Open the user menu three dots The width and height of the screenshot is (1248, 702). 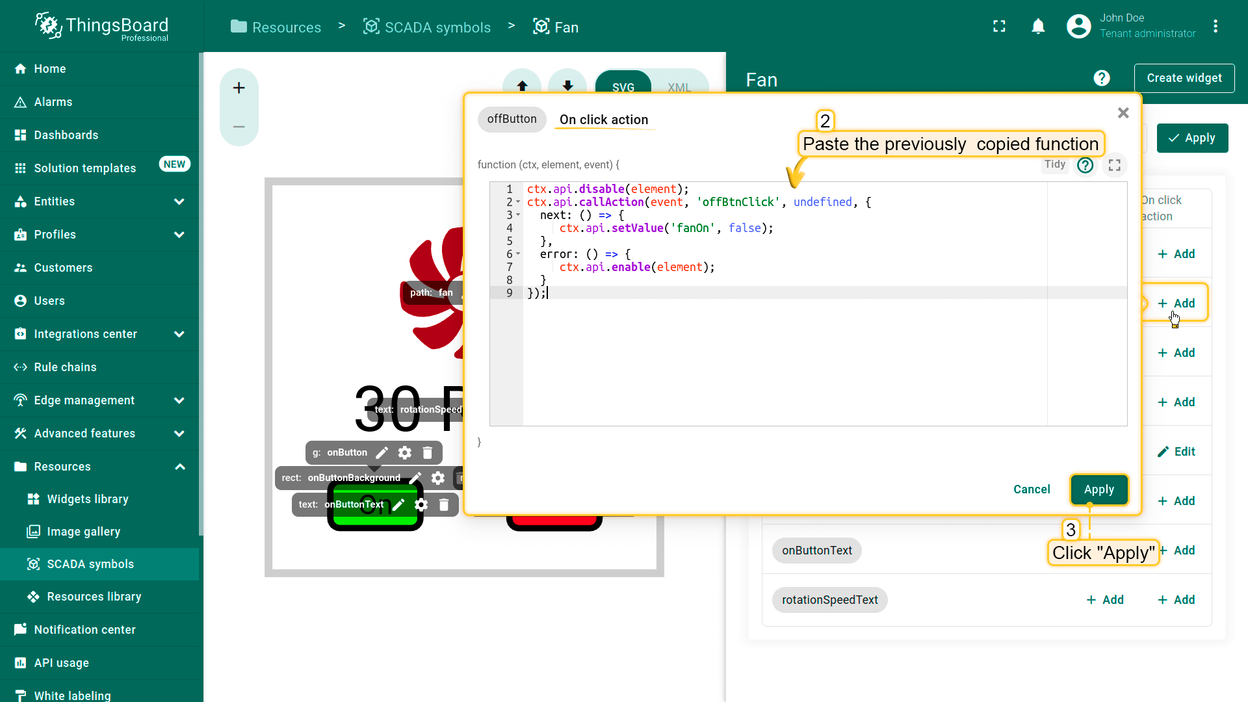pyautogui.click(x=1215, y=26)
